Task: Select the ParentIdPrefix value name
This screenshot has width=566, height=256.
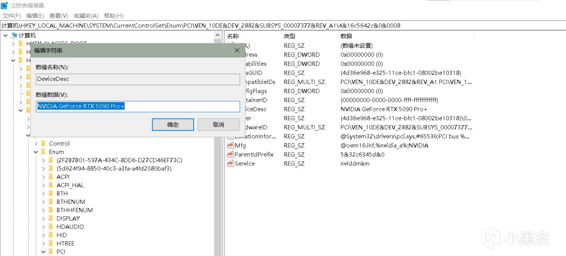Action: (x=254, y=154)
